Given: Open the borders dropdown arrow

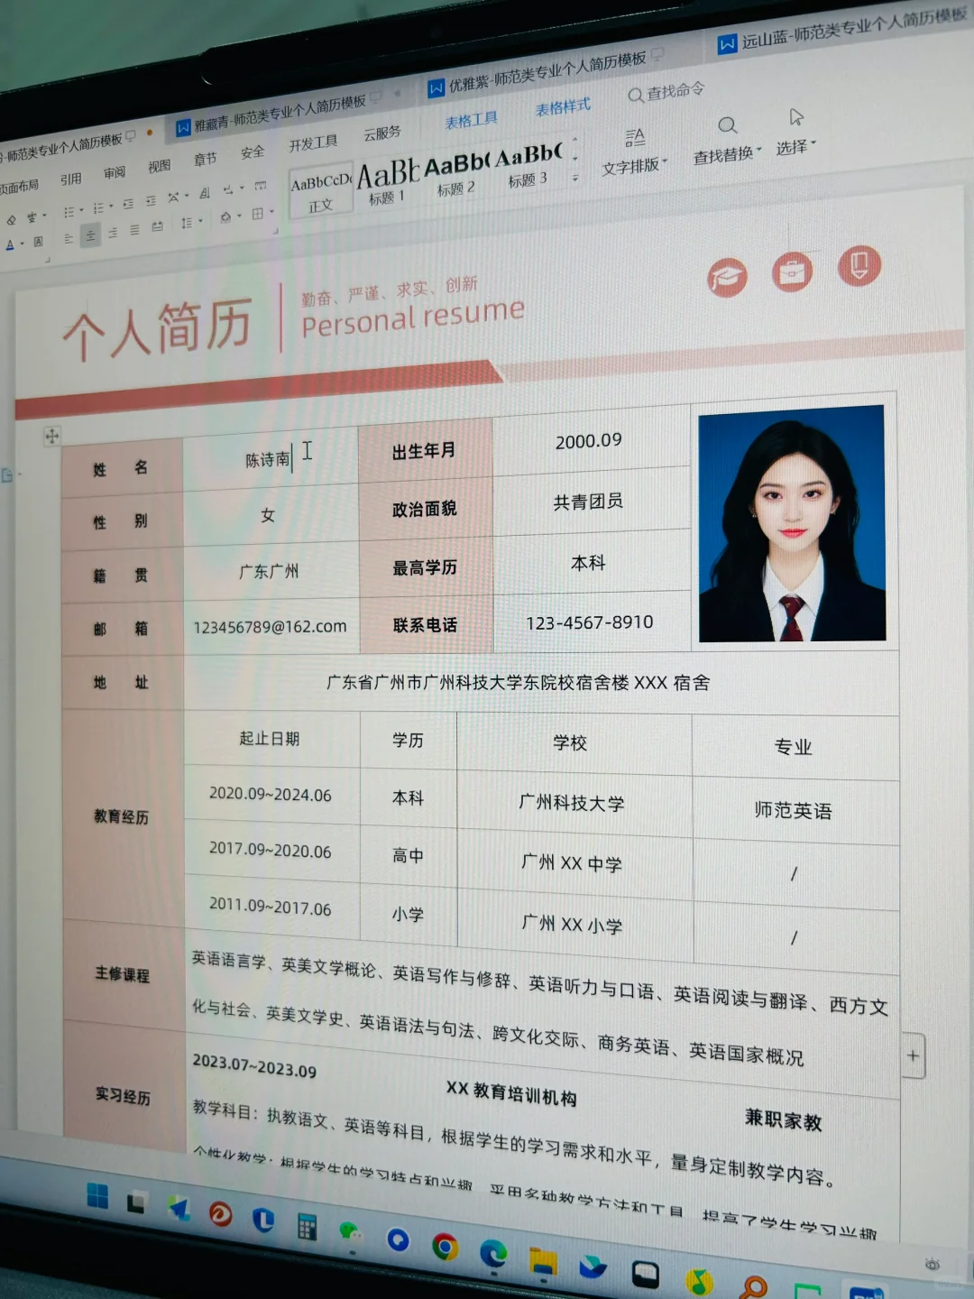Looking at the screenshot, I should click(x=271, y=211).
